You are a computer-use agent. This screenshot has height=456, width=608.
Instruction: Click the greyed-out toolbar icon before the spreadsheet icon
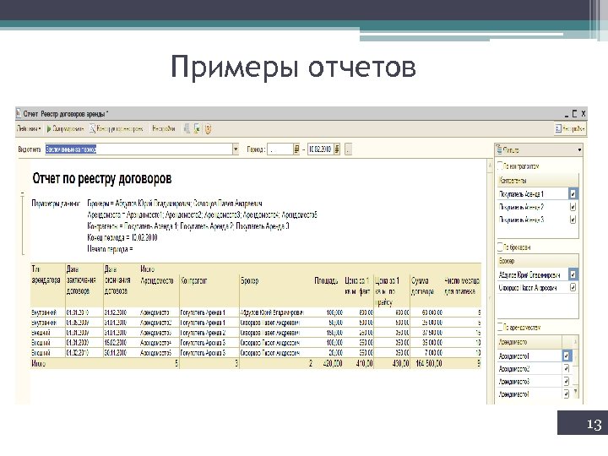pos(187,128)
